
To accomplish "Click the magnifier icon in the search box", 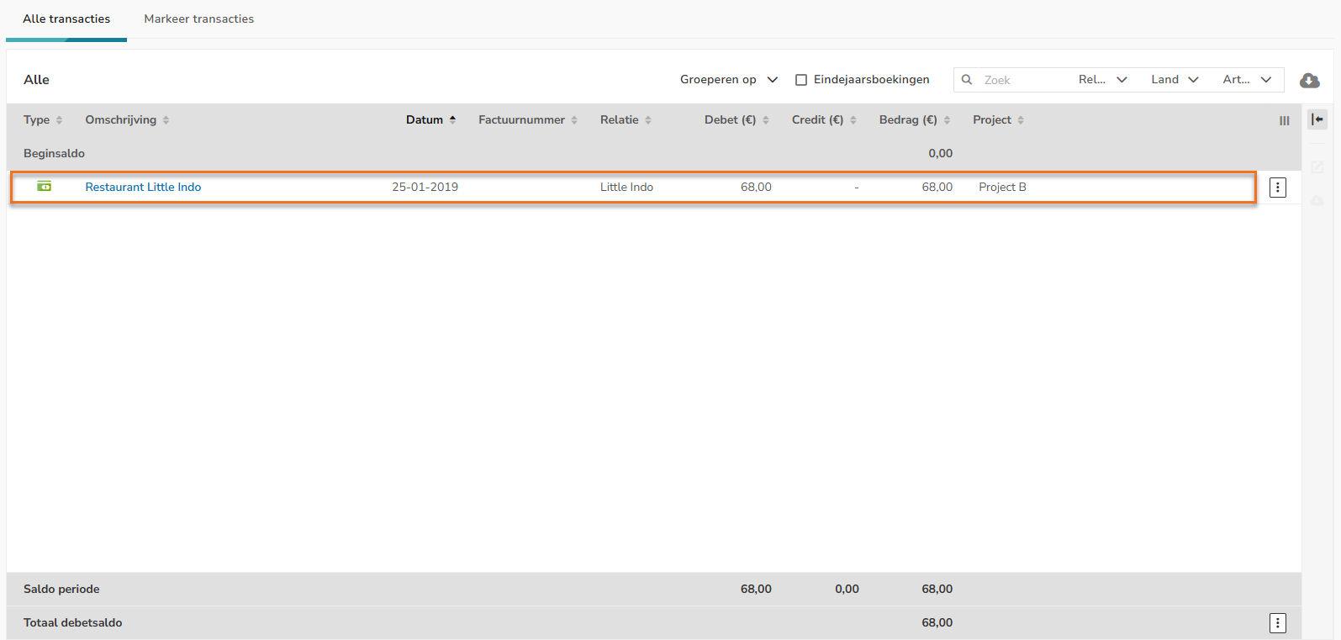I will click(967, 80).
